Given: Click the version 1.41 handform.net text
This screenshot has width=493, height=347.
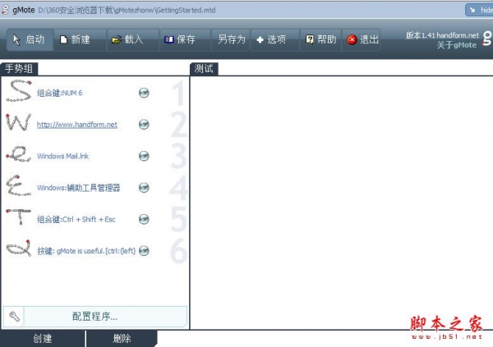Looking at the screenshot, I should (x=442, y=35).
